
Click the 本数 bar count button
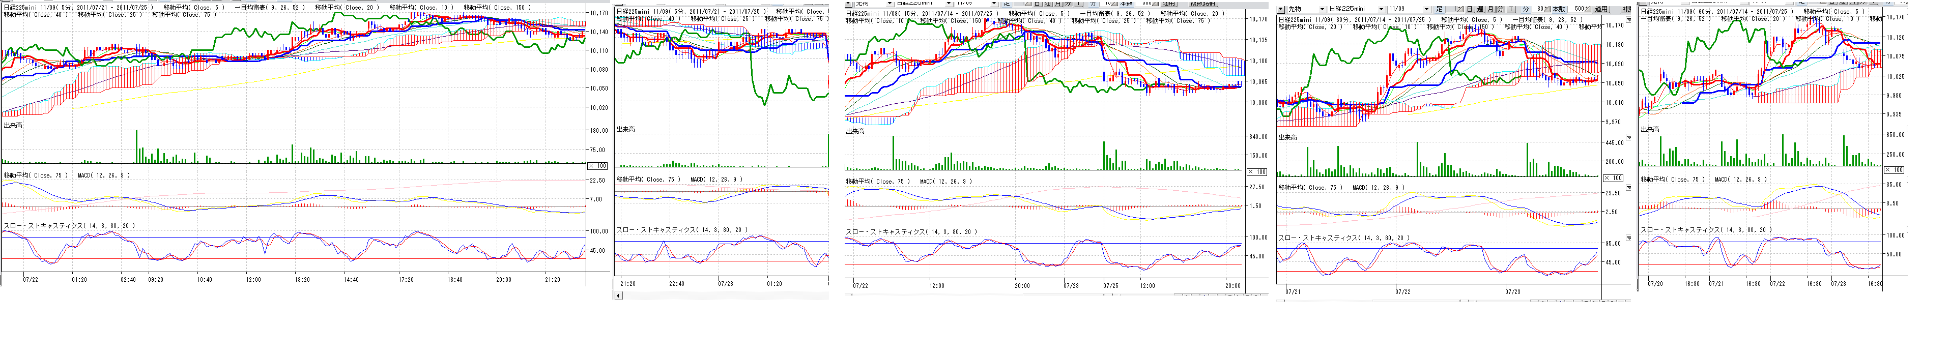tap(1558, 9)
